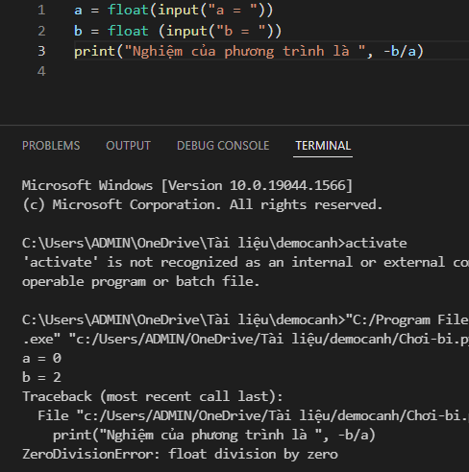
Task: Place cursor in code line starting 'b = float'
Action: point(178,31)
